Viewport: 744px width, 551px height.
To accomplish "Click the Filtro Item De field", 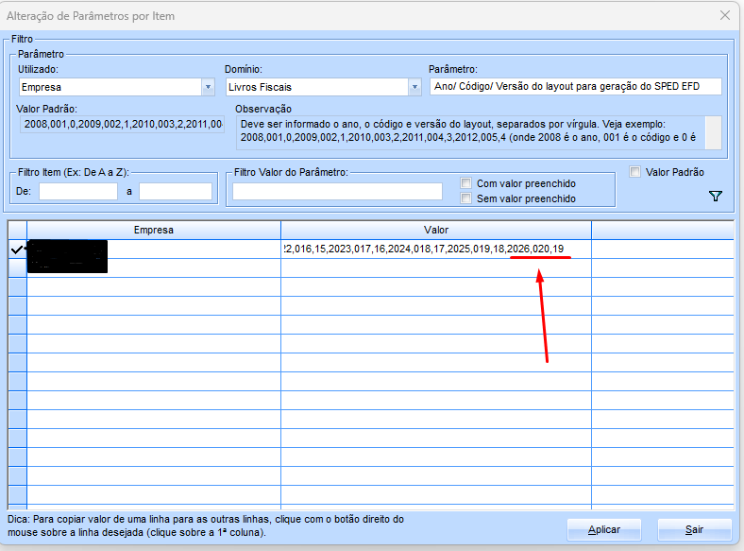I will [x=77, y=192].
